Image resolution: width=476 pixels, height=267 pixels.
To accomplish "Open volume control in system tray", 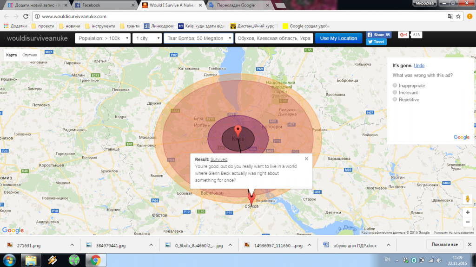I will (439, 261).
